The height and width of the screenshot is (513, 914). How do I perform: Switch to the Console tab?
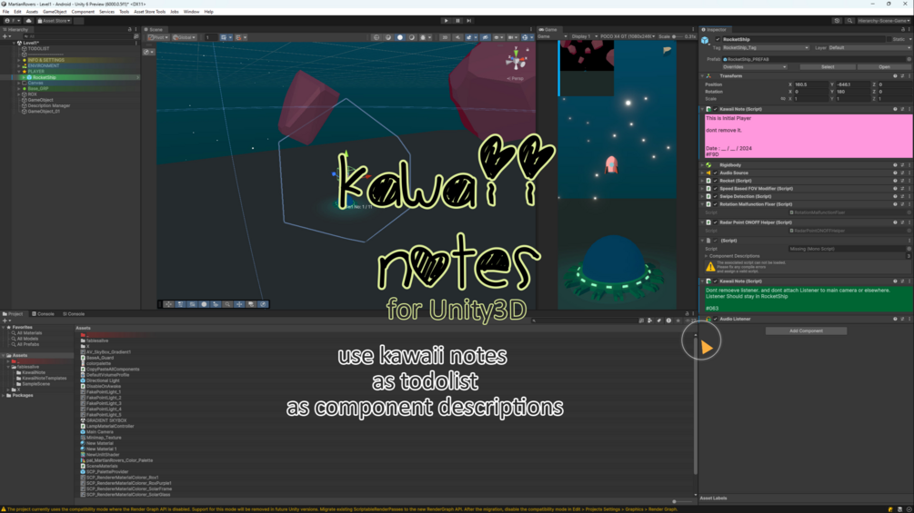(43, 314)
